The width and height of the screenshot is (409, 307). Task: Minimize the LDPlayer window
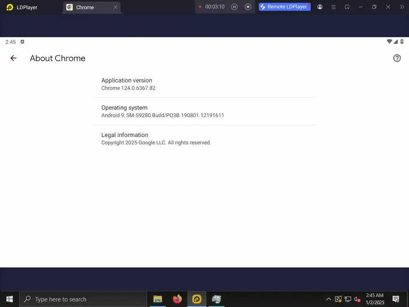(x=361, y=7)
